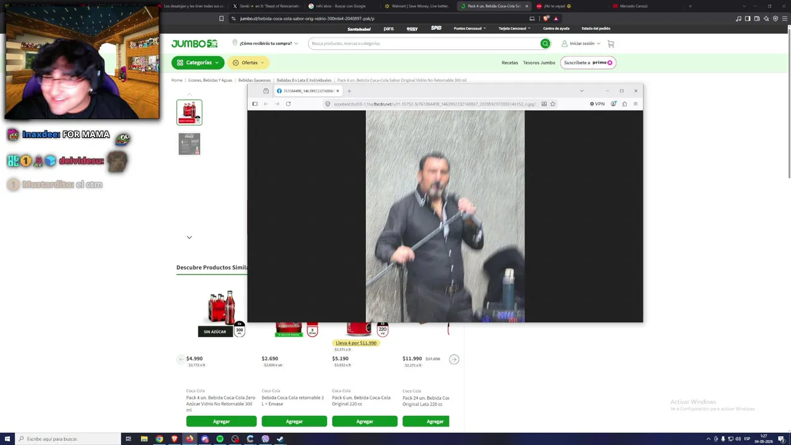Image resolution: width=791 pixels, height=445 pixels.
Task: Click the Suscríbete a prime button
Action: click(588, 62)
